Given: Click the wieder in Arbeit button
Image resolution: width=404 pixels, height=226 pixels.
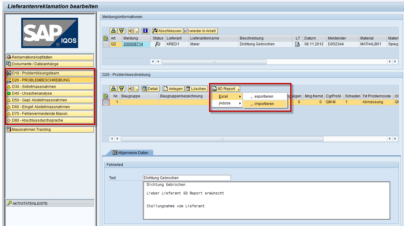Looking at the screenshot, I should pyautogui.click(x=200, y=31).
